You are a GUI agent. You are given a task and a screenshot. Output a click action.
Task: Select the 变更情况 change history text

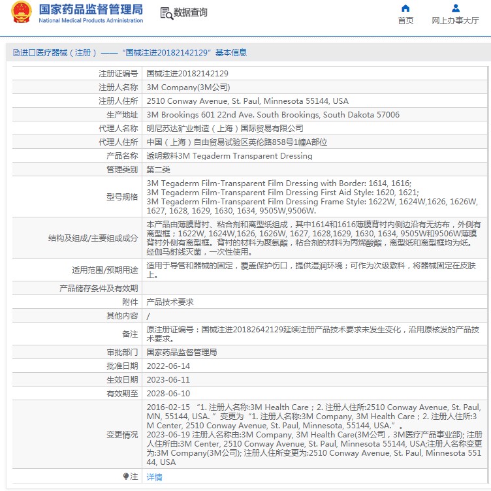tap(314, 435)
